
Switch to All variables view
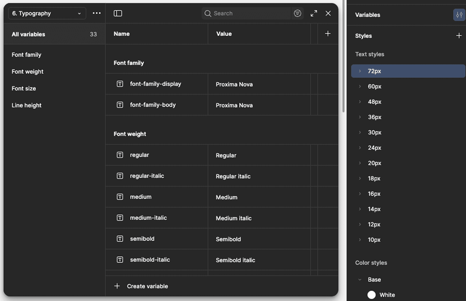click(x=28, y=34)
